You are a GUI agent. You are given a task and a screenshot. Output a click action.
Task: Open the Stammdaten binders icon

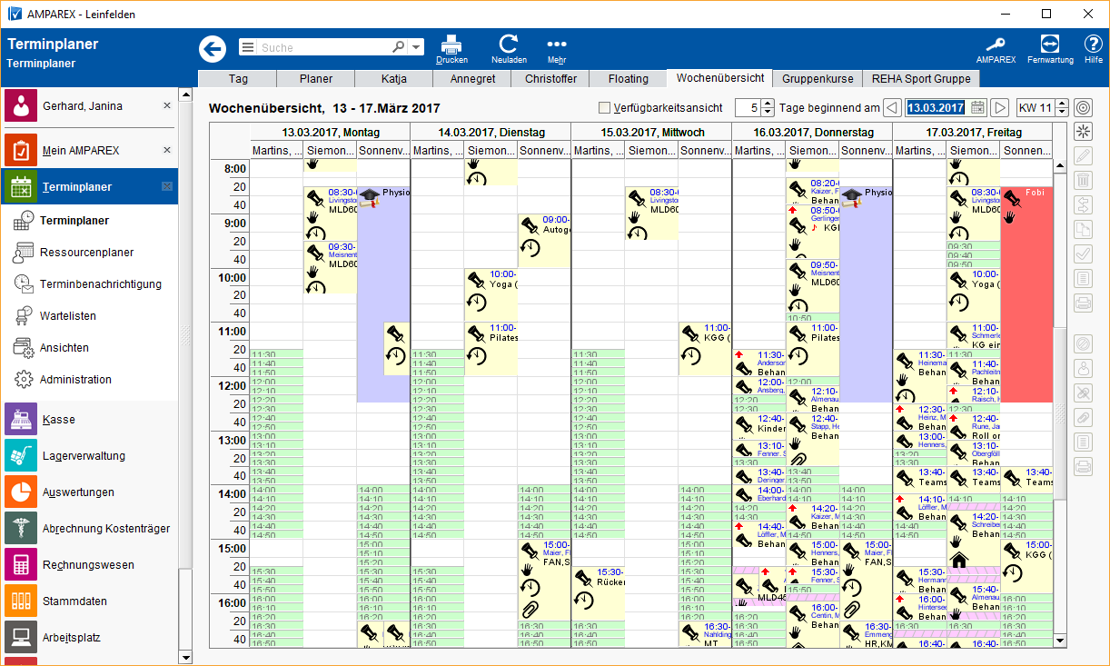pos(21,601)
